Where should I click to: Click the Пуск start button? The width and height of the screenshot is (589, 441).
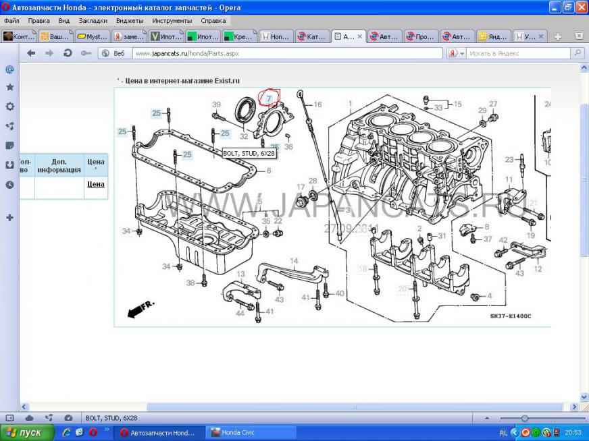click(x=26, y=433)
